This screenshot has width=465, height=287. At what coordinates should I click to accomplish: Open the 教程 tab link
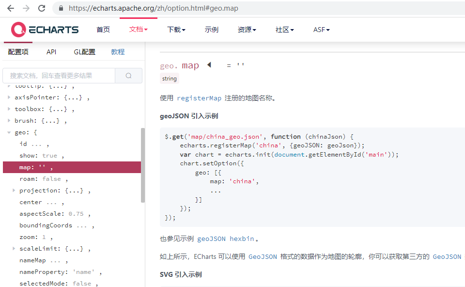click(118, 52)
